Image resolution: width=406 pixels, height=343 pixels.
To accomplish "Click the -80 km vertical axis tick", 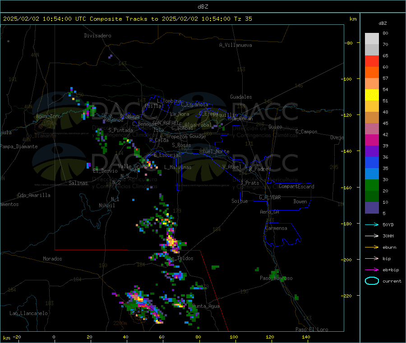I will (x=349, y=43).
